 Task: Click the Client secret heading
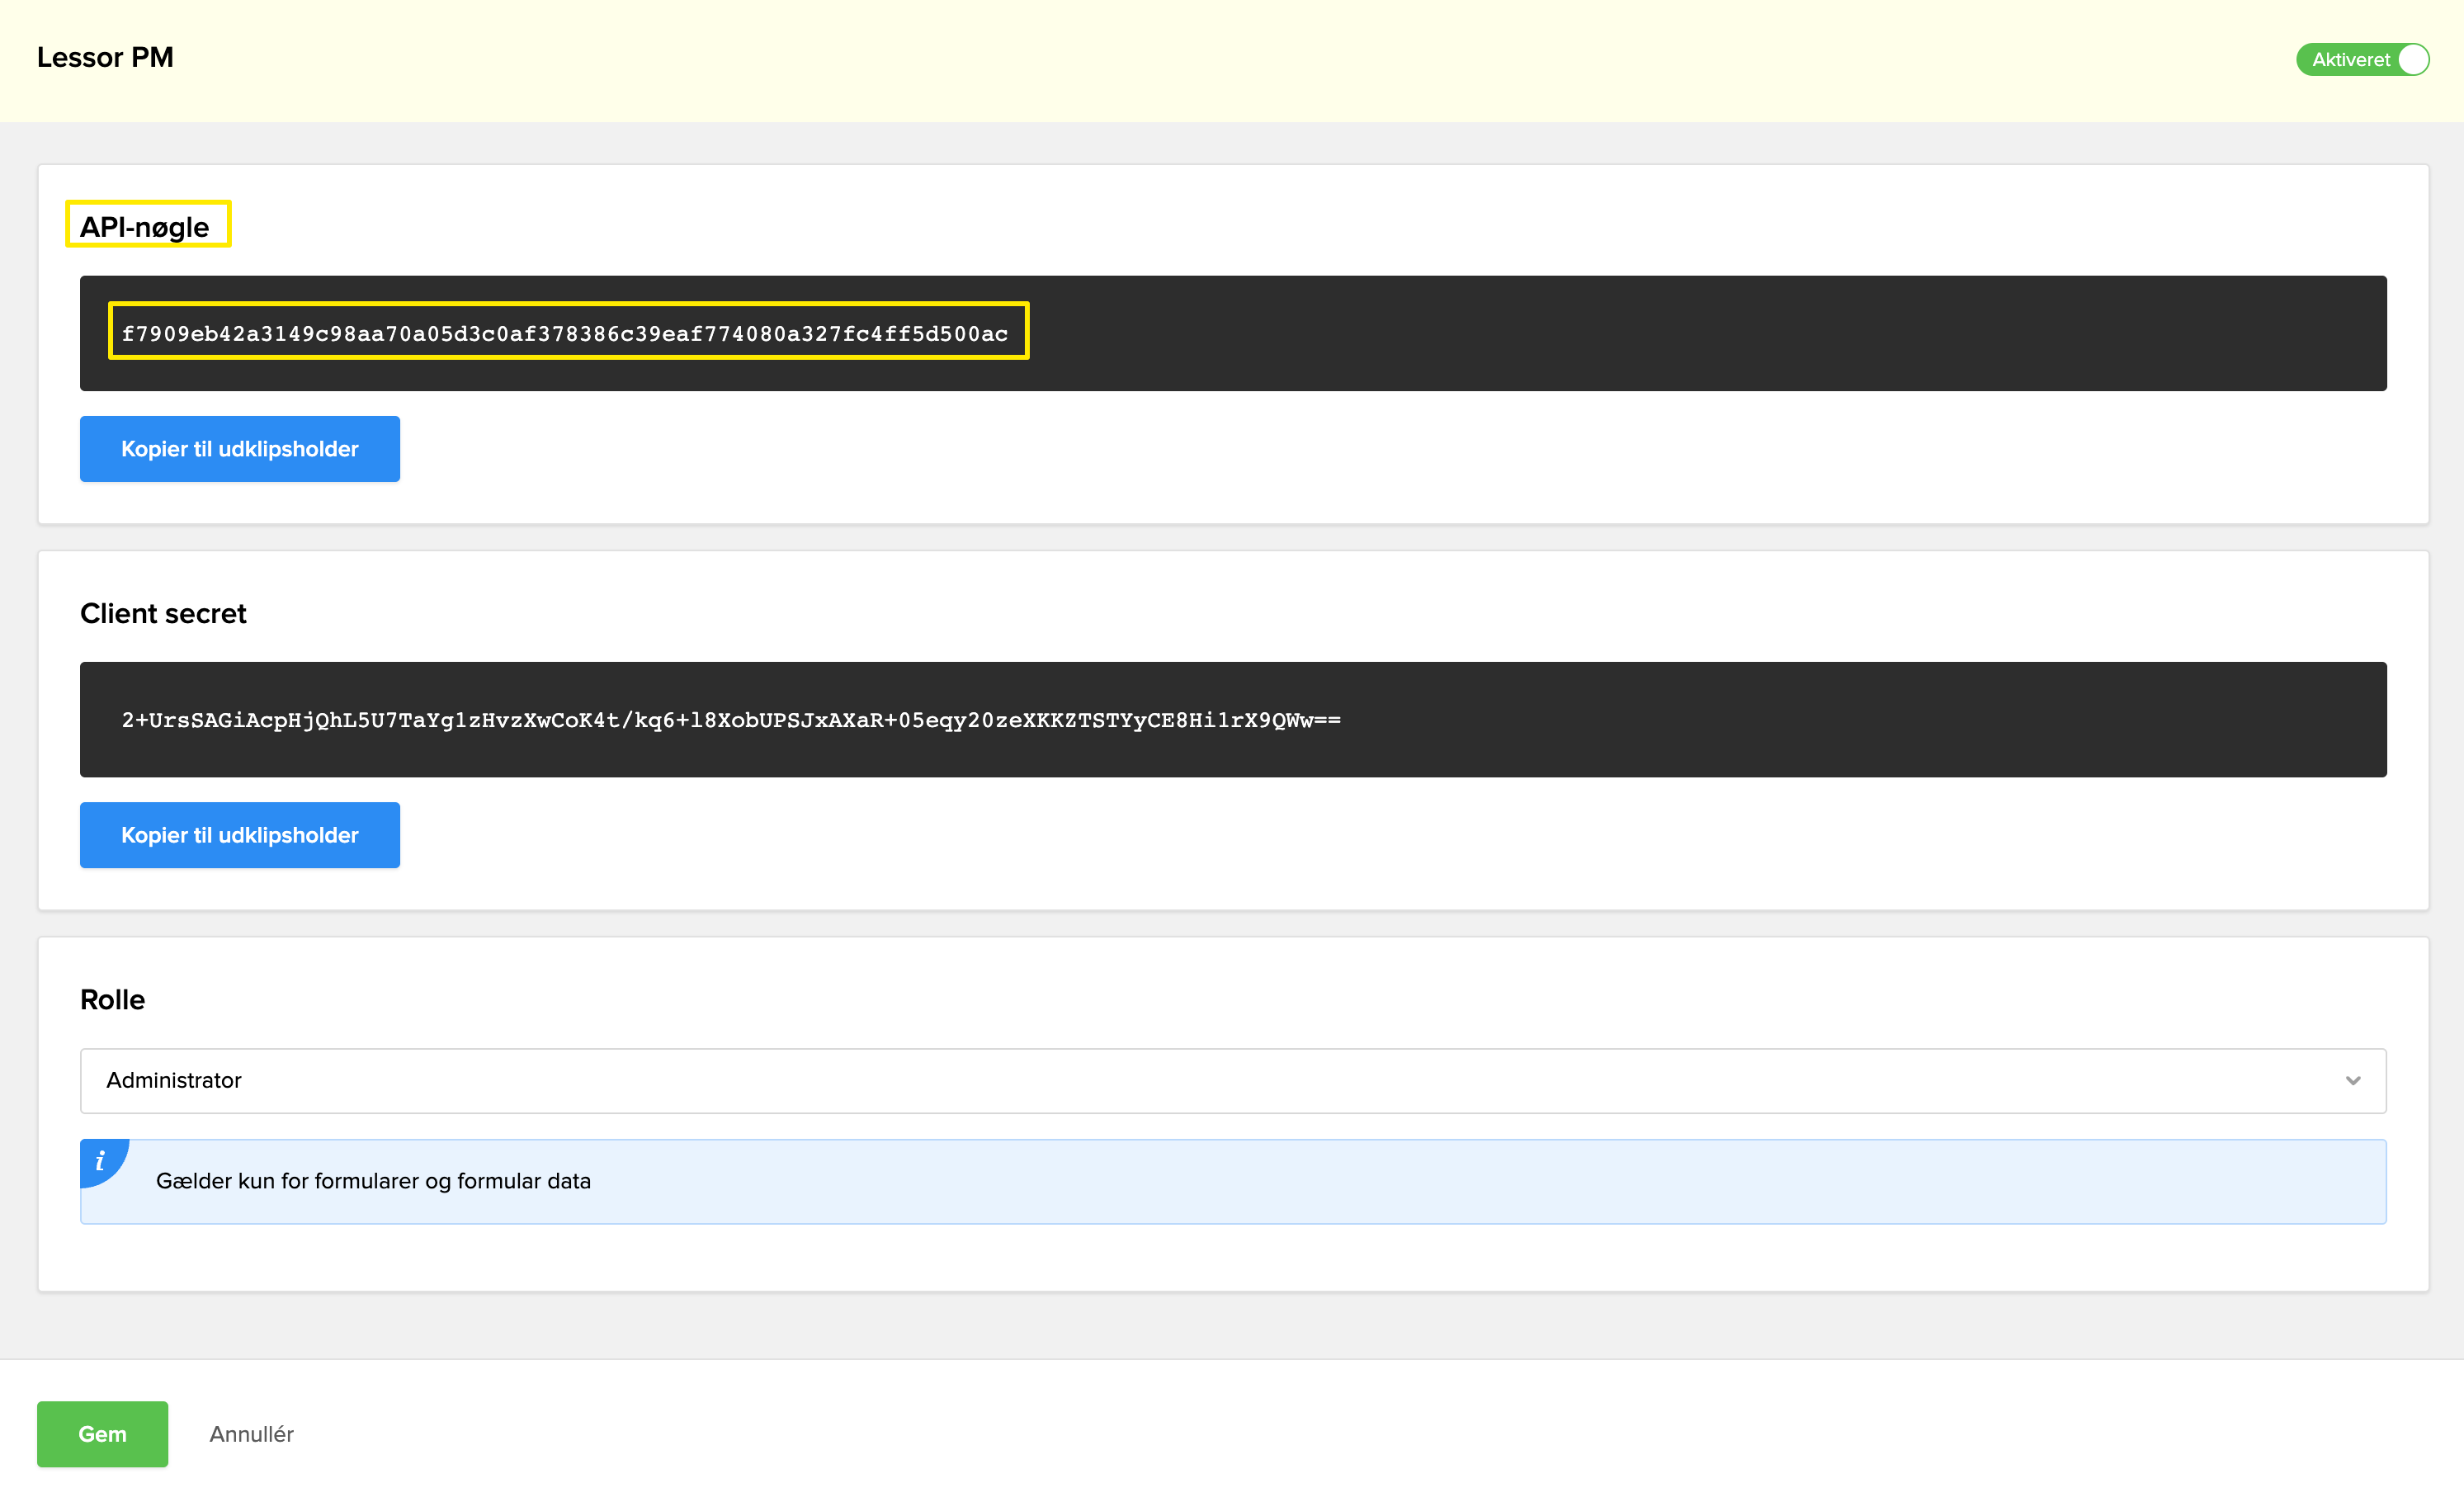(x=163, y=613)
